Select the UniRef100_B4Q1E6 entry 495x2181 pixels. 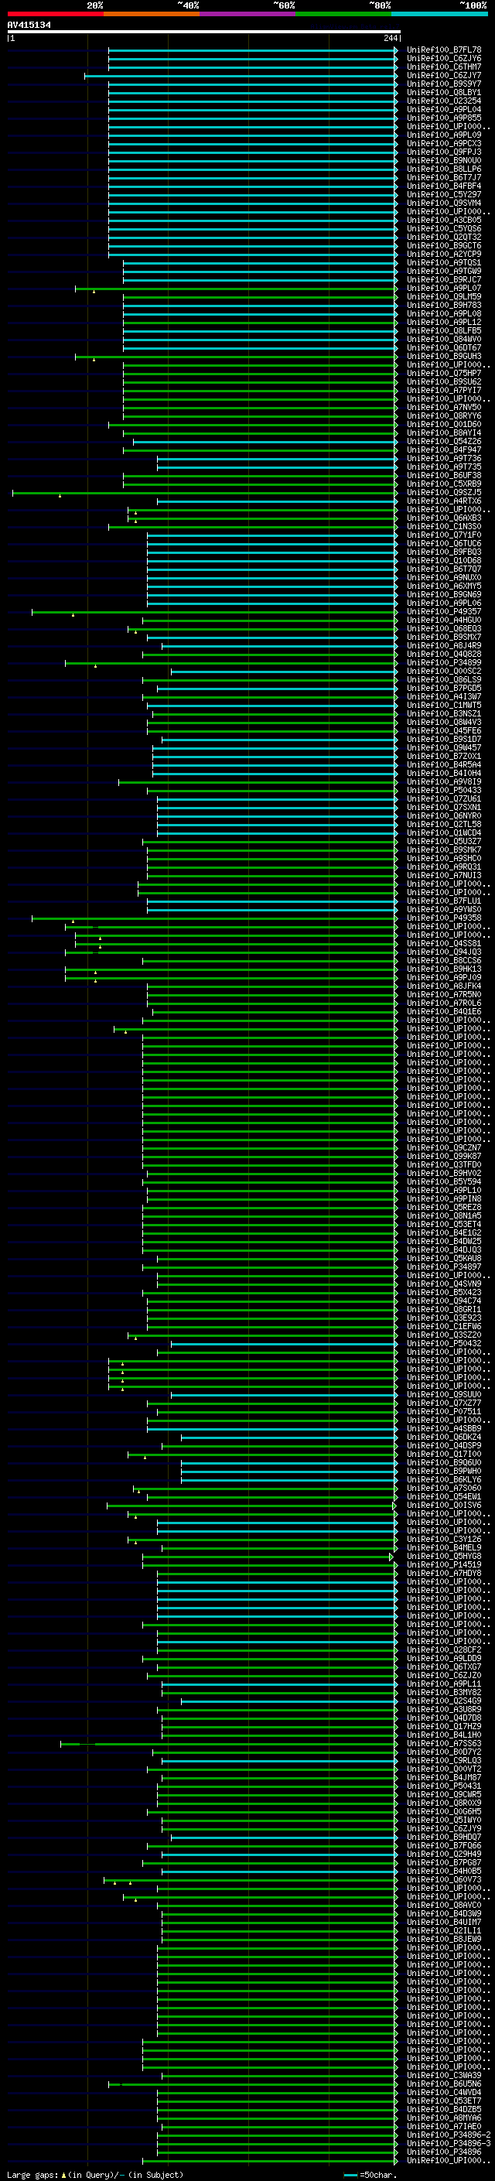click(444, 1012)
